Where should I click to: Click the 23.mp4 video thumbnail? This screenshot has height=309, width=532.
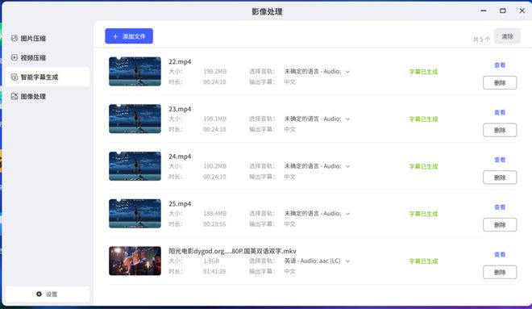(135, 119)
